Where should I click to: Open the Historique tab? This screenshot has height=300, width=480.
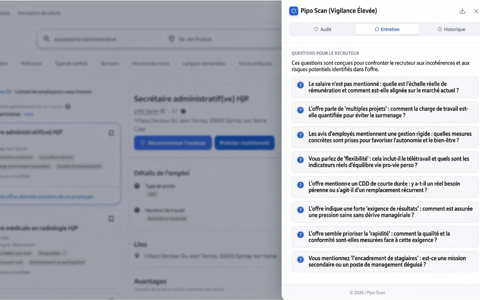pos(451,29)
